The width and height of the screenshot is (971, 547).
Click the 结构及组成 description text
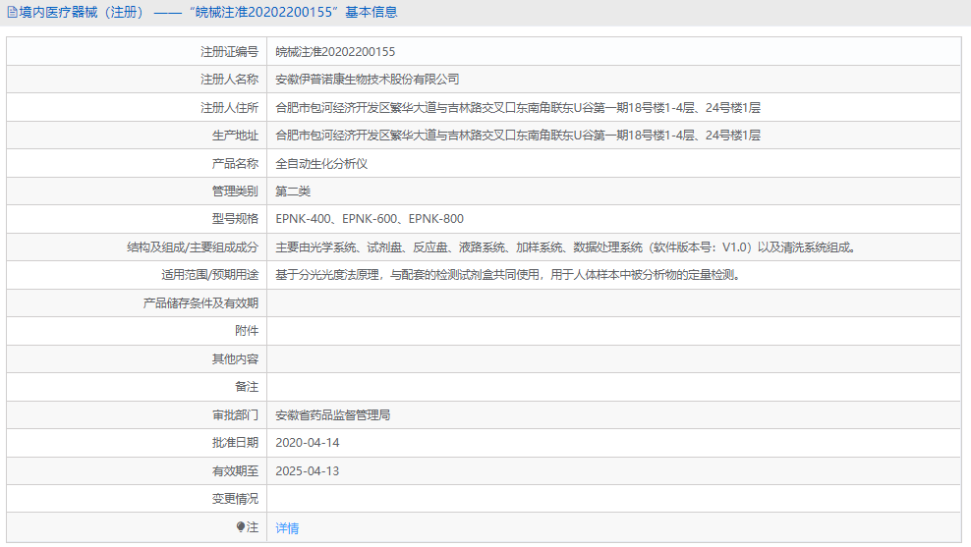(x=567, y=247)
